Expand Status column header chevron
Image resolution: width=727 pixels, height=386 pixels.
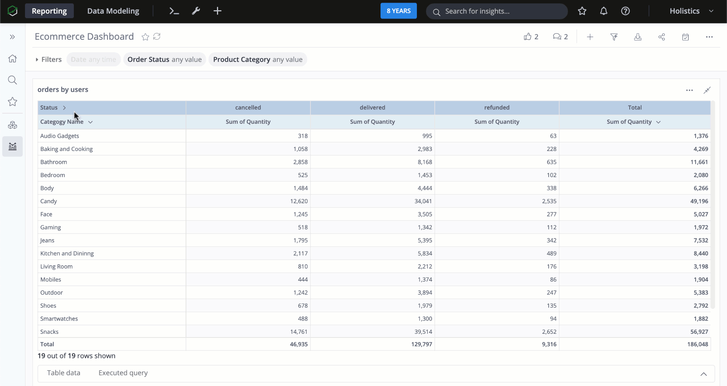point(64,107)
